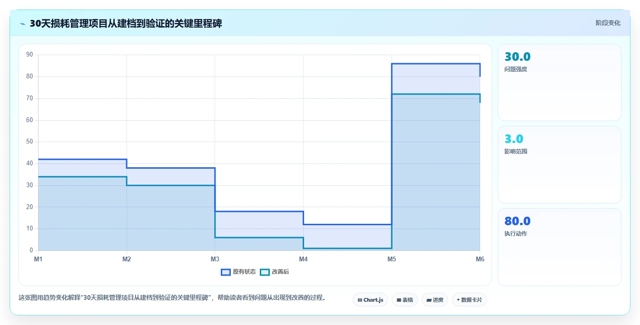The image size is (640, 325).
Task: Click the lightning icon beside the title
Action: coord(23,24)
